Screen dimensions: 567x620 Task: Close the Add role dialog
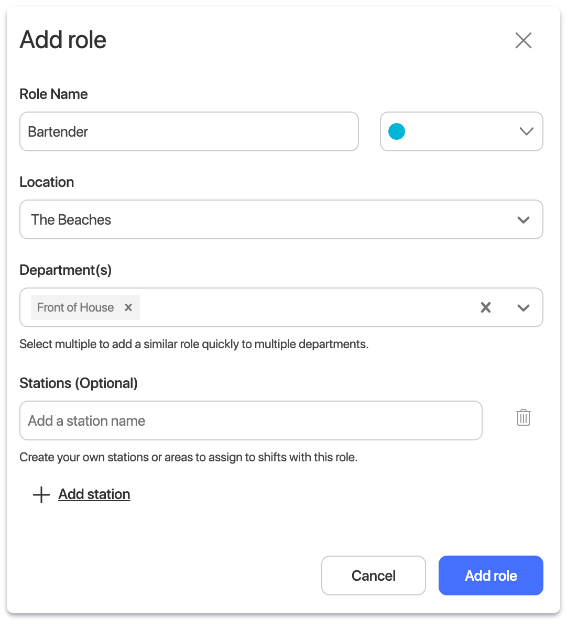pyautogui.click(x=523, y=40)
